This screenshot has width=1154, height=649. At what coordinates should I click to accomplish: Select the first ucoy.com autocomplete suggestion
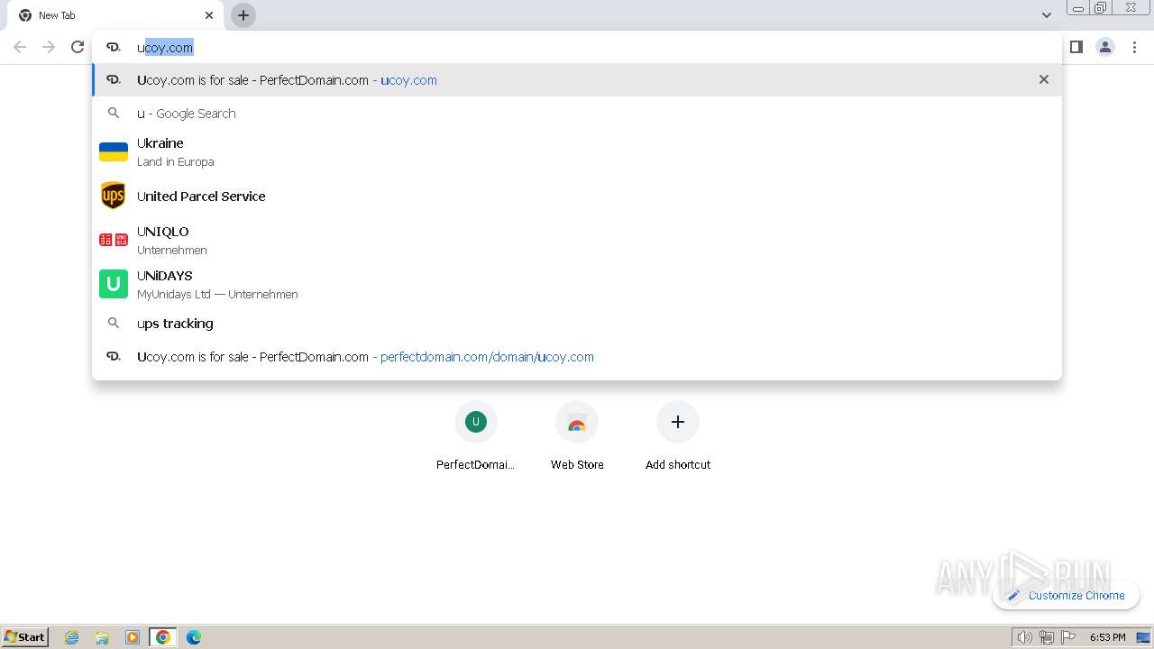point(577,79)
